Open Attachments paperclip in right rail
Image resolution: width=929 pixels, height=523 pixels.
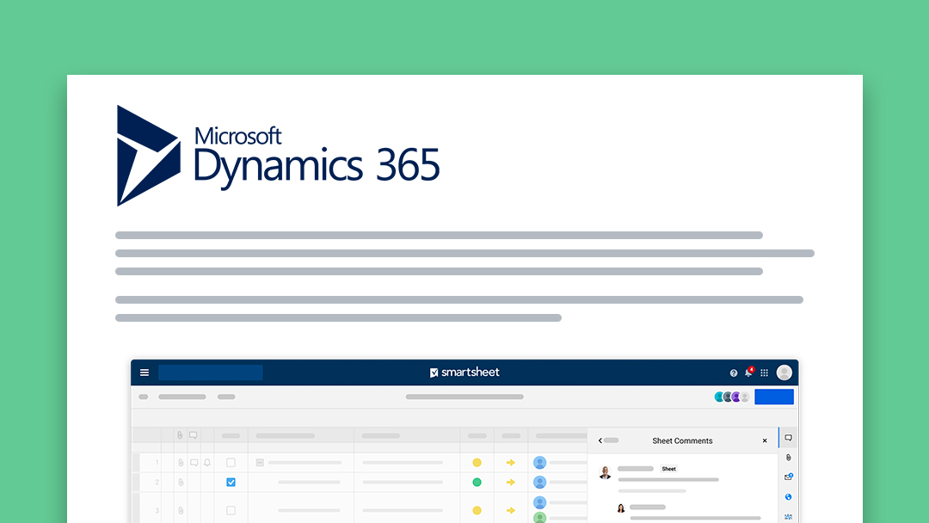pyautogui.click(x=789, y=458)
